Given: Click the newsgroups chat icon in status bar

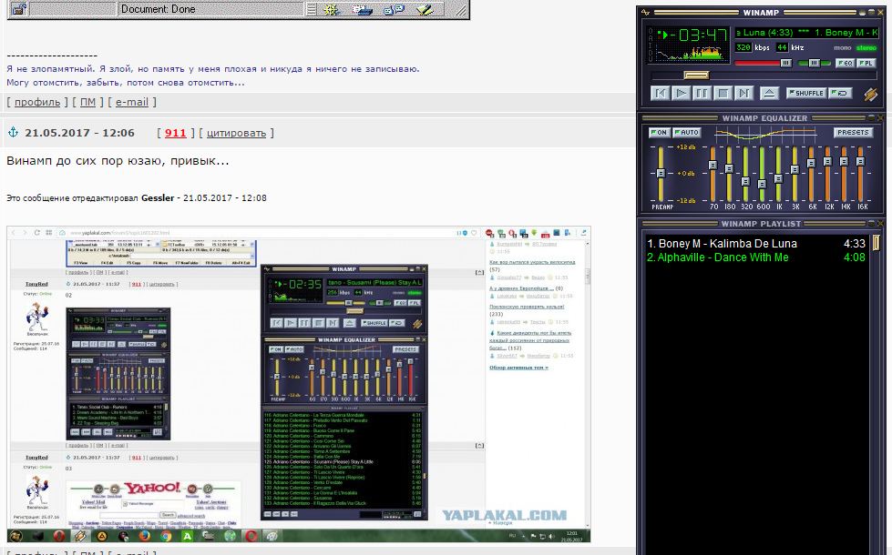Looking at the screenshot, I should pyautogui.click(x=395, y=10).
